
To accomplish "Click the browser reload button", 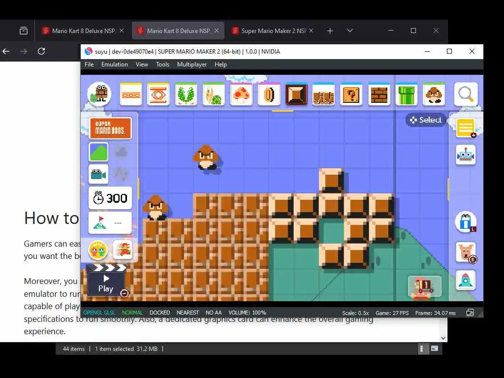I will tap(41, 51).
